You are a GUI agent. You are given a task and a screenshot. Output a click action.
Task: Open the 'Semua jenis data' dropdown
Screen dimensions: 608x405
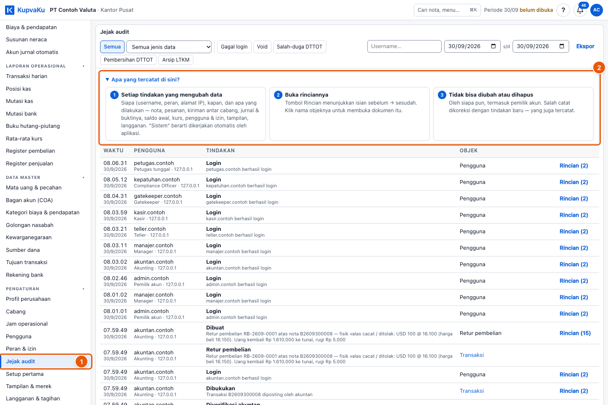(169, 47)
